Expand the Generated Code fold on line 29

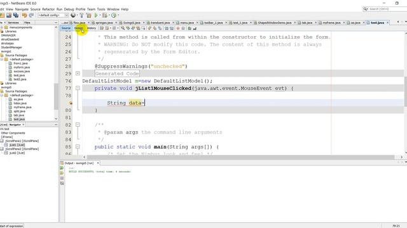[x=78, y=73]
